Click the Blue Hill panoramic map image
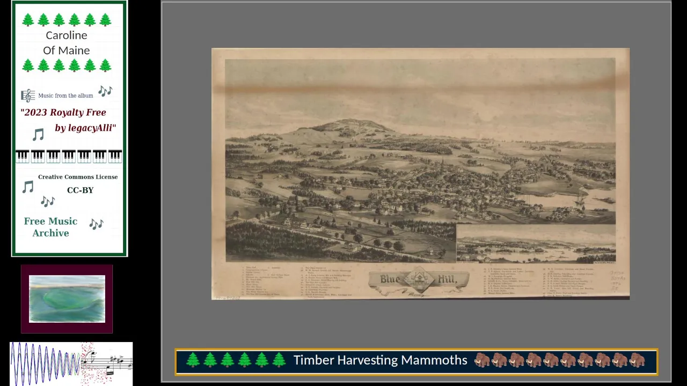687x386 pixels. point(420,174)
